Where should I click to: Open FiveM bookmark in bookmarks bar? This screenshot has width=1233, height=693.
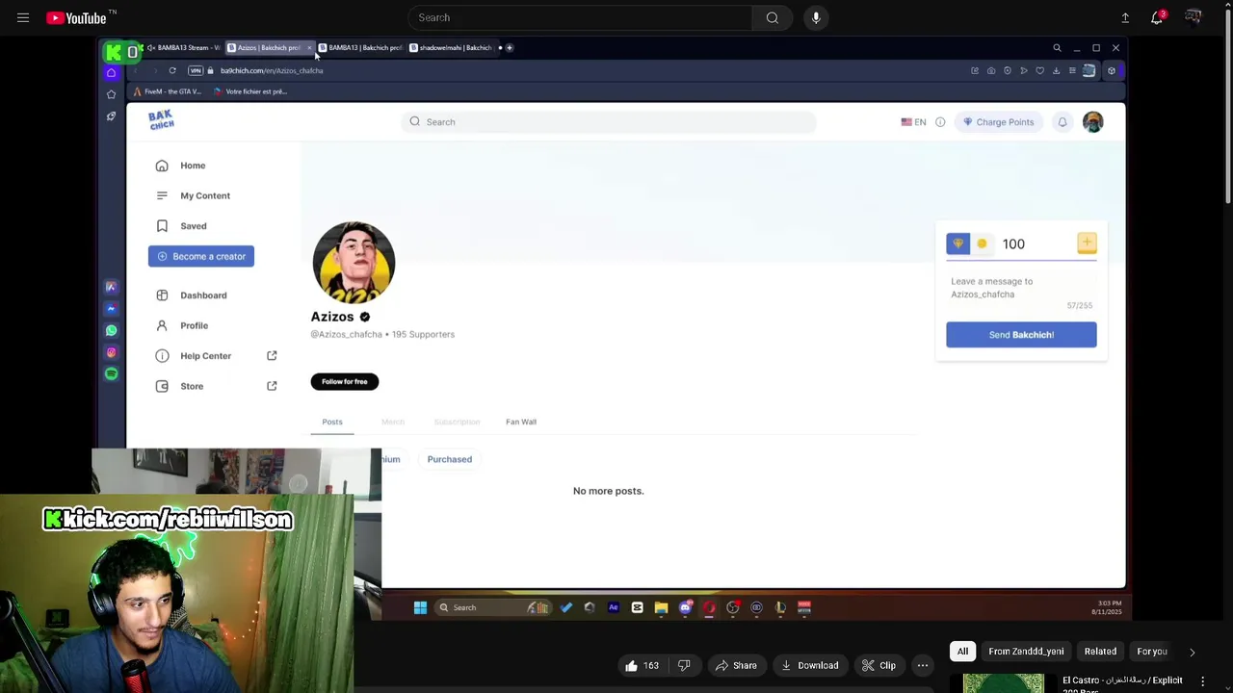coord(168,91)
